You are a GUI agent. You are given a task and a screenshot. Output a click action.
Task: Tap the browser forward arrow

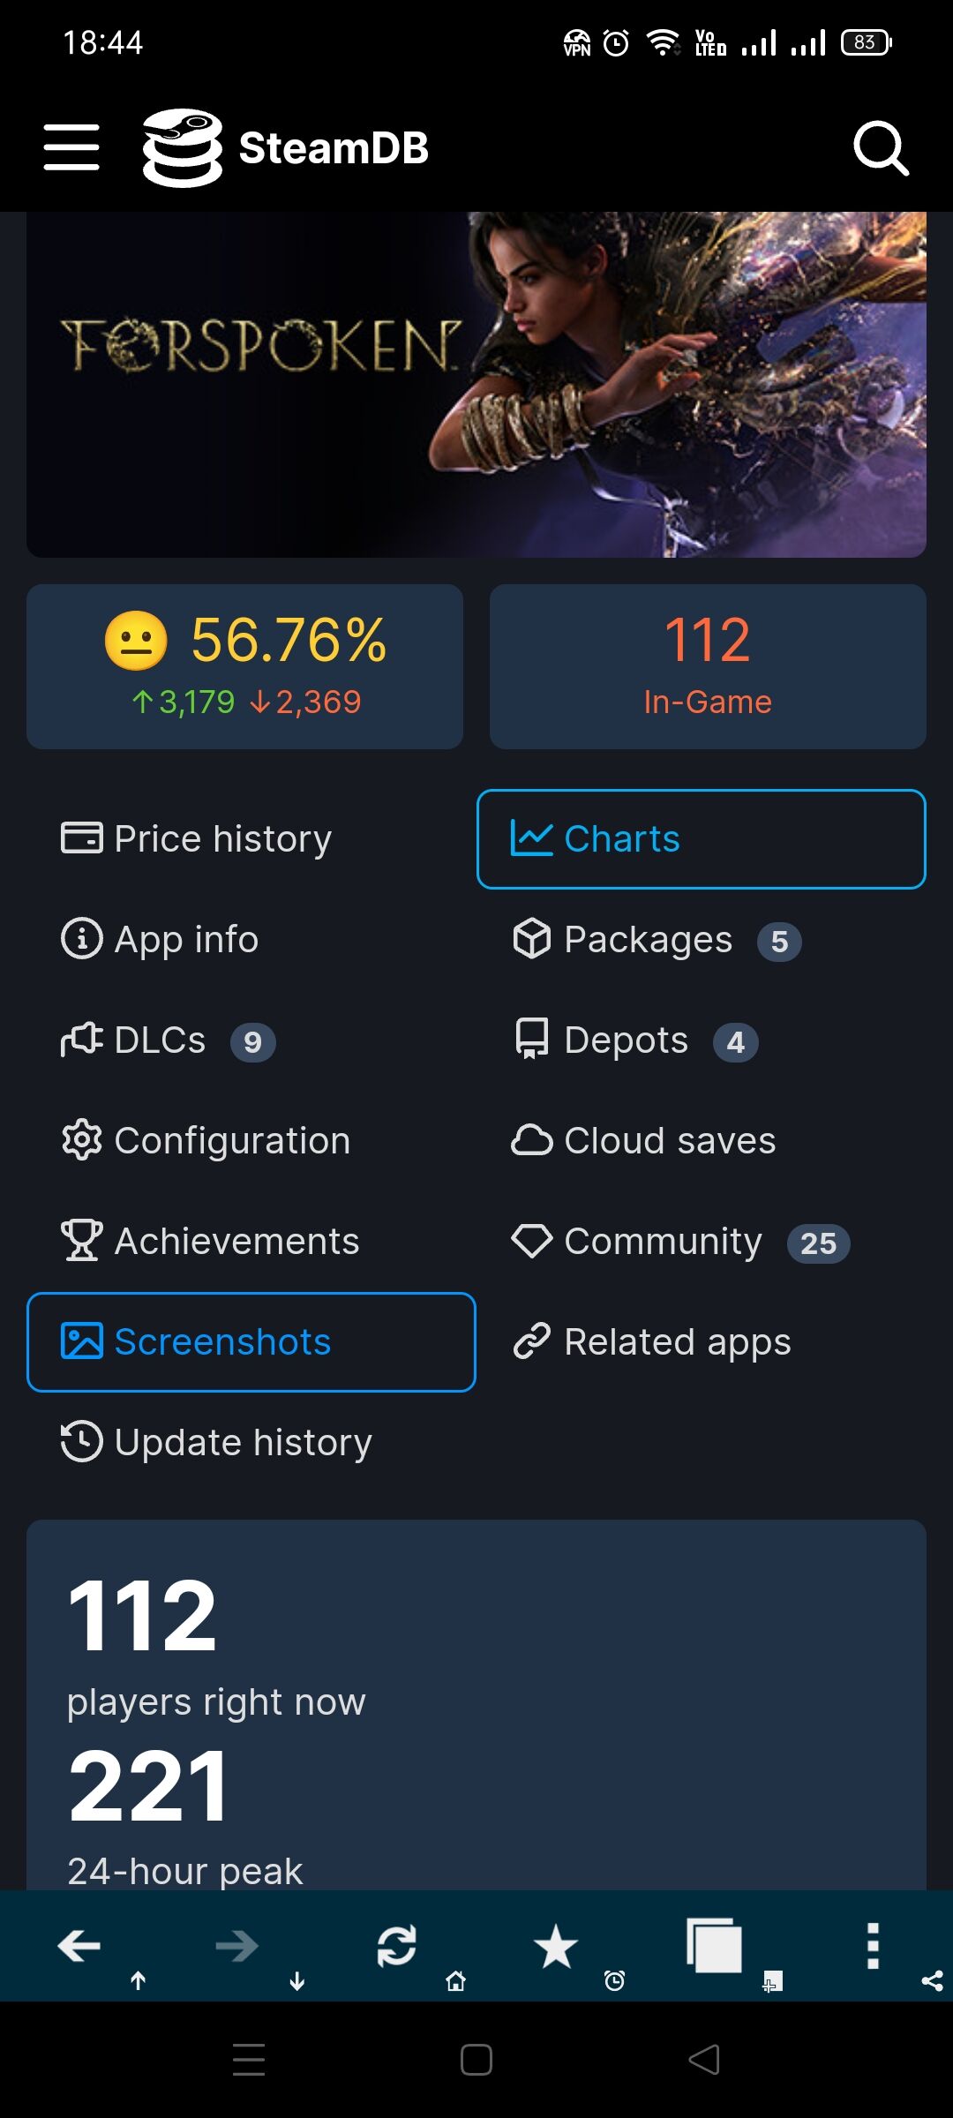point(237,1945)
